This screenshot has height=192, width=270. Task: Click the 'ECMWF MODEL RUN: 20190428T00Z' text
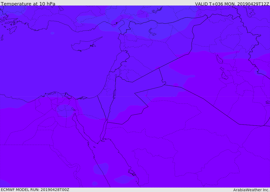tap(35, 190)
